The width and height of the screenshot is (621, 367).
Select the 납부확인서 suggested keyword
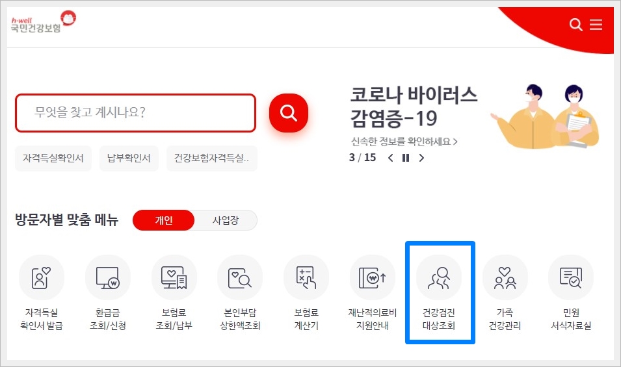click(x=129, y=158)
